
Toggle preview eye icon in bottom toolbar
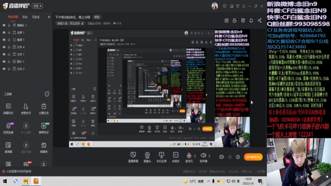pos(230,157)
